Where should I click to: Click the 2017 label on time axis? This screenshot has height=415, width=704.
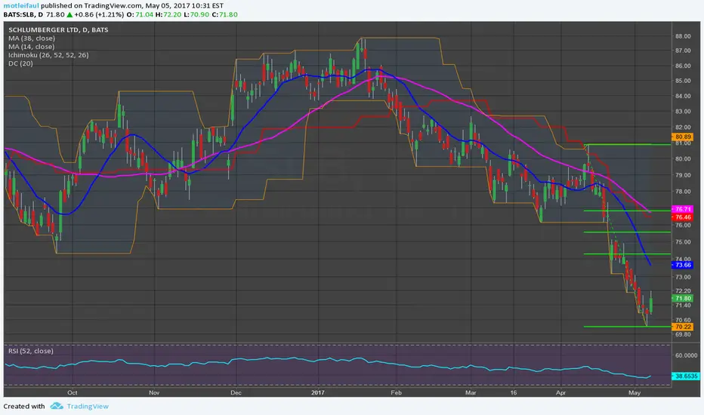click(318, 392)
